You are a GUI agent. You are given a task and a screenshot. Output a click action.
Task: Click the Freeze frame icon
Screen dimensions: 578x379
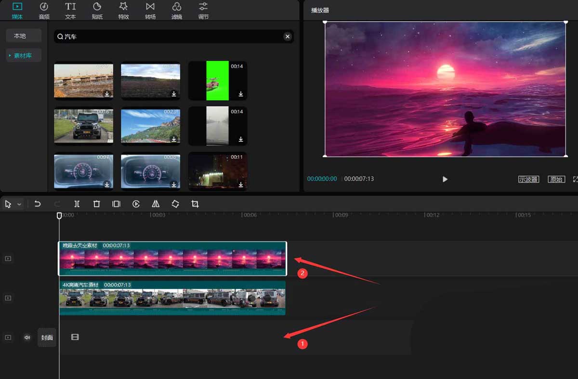(116, 204)
